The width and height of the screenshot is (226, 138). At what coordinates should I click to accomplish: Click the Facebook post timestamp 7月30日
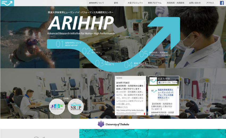162,100
